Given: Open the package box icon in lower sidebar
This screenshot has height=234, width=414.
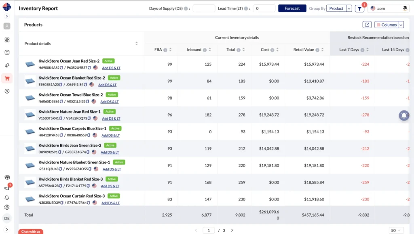Looking at the screenshot, I should click(6, 177).
